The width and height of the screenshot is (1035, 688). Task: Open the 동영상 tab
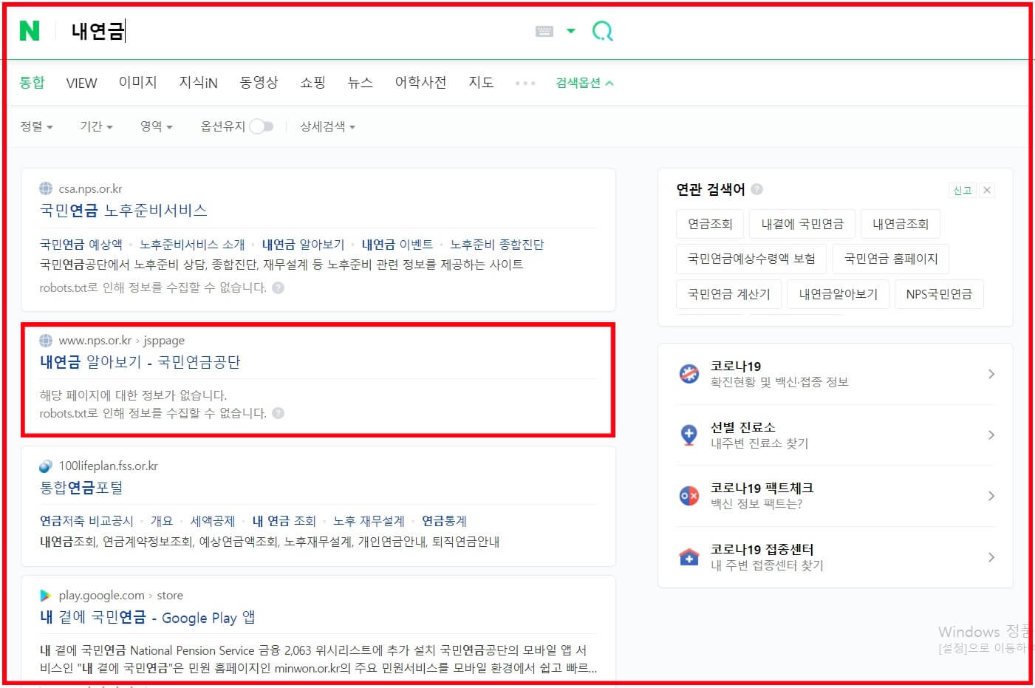click(259, 82)
